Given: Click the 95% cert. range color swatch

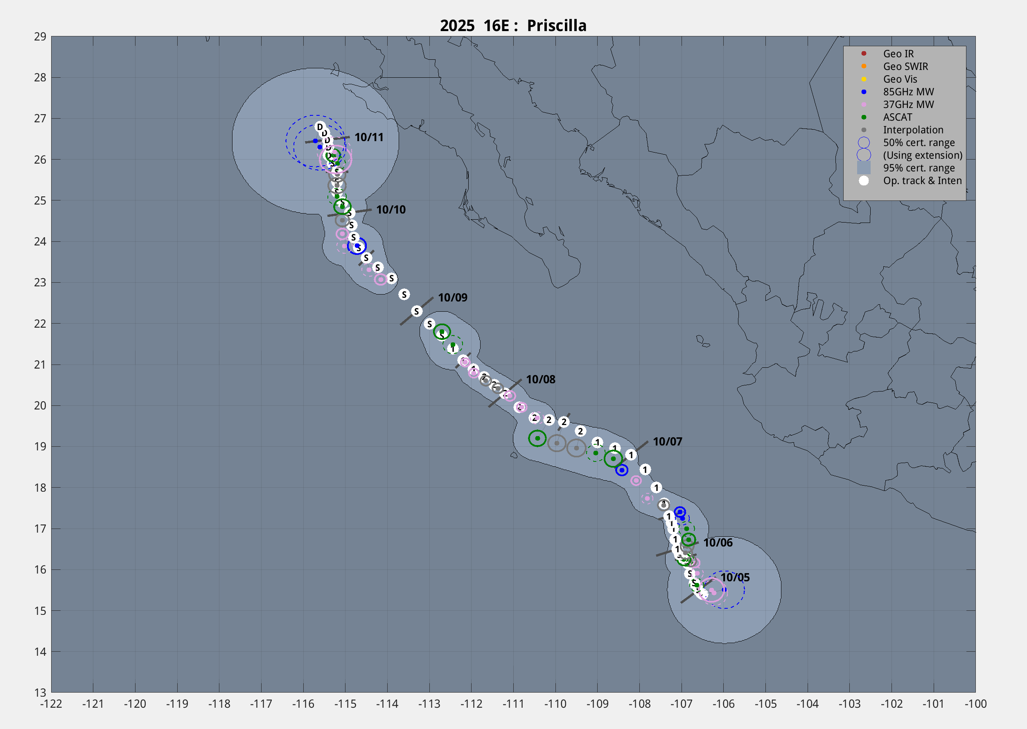Looking at the screenshot, I should pos(864,168).
